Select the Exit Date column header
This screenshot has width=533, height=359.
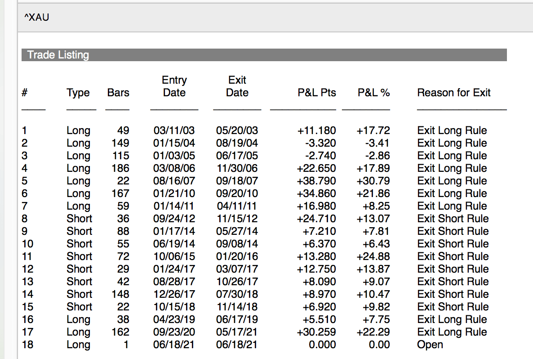237,86
